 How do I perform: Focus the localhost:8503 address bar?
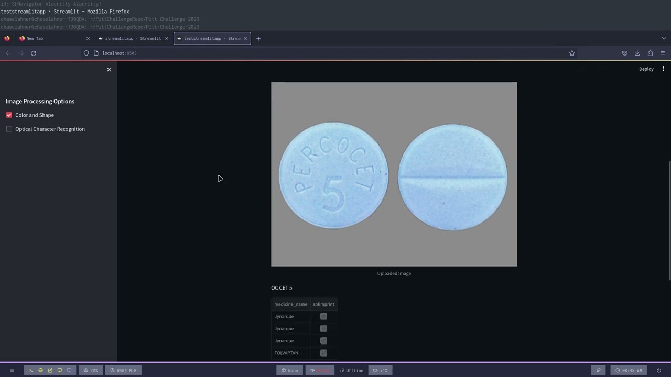point(330,53)
